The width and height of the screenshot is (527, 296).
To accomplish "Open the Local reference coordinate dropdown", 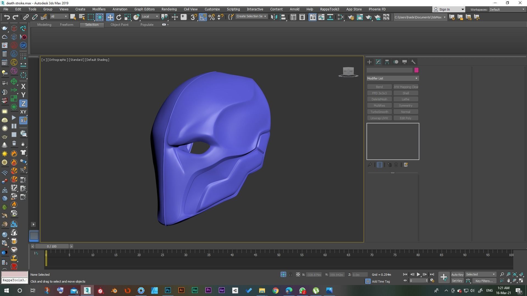I will tap(150, 16).
